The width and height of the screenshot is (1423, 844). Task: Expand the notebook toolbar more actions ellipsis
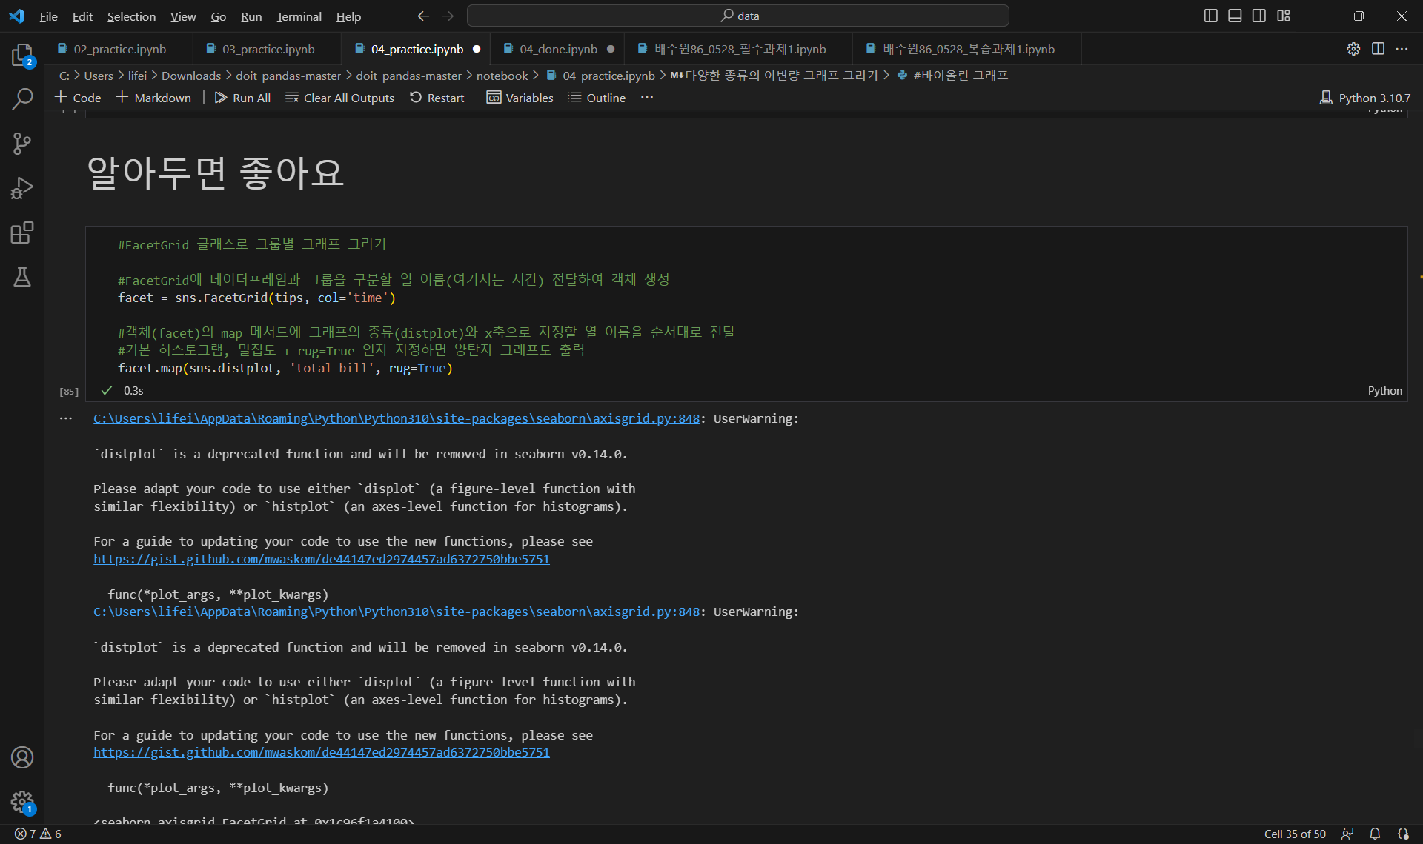tap(647, 98)
